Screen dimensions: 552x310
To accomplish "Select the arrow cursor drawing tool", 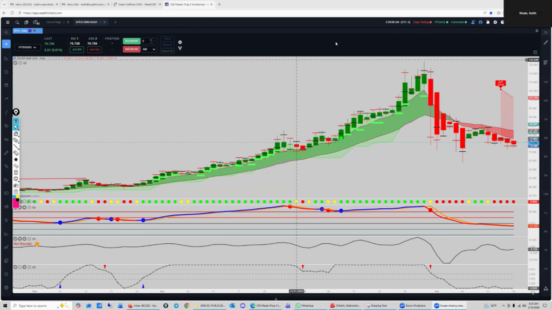I will pos(16,127).
